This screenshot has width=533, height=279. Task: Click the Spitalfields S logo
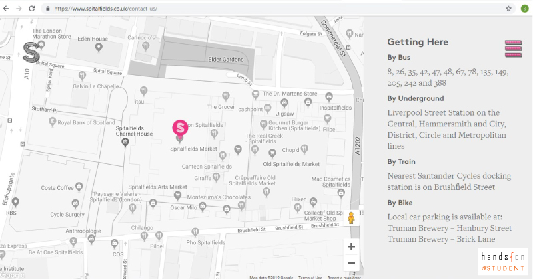point(31,52)
